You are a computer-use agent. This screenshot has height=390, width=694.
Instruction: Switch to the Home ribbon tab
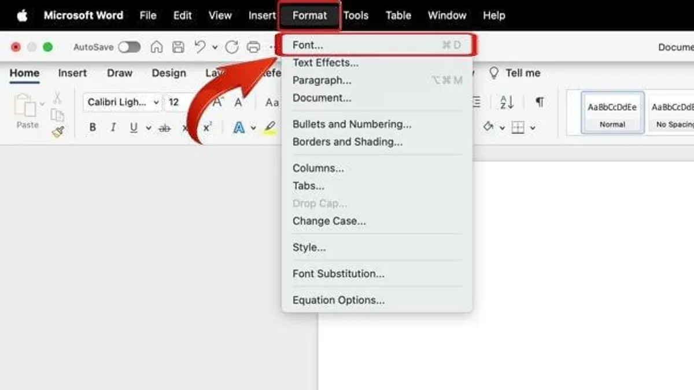[24, 73]
